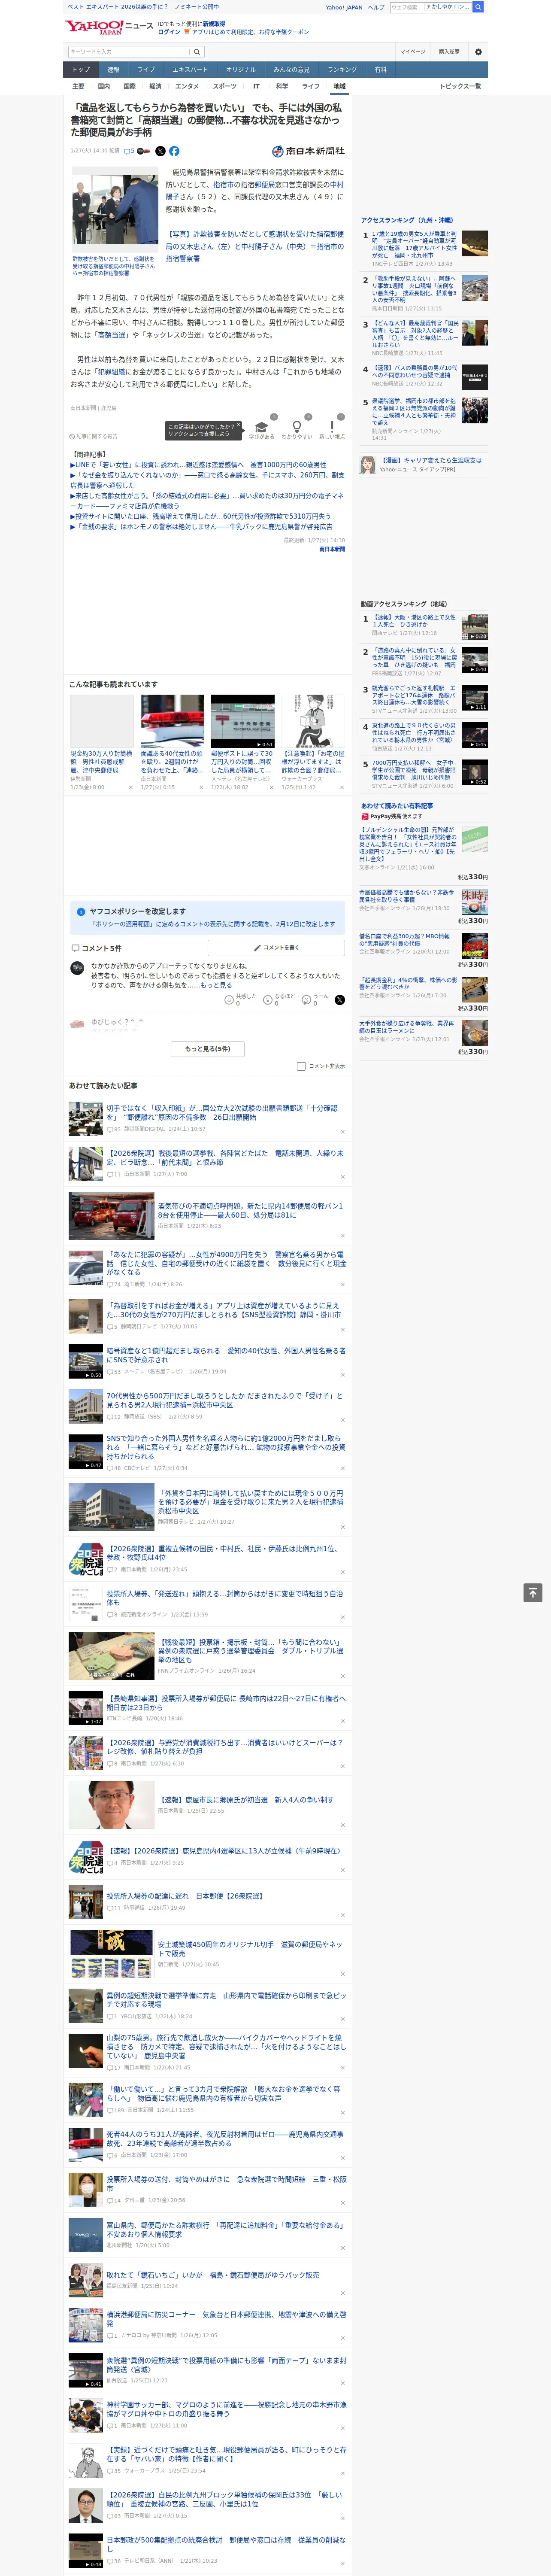Open the 速報 navigation tab
This screenshot has width=551, height=2576.
pos(113,70)
